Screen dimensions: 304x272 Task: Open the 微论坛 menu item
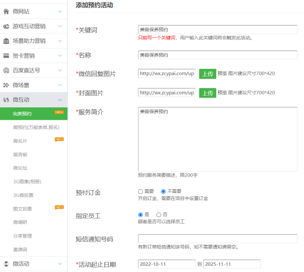coord(20,168)
